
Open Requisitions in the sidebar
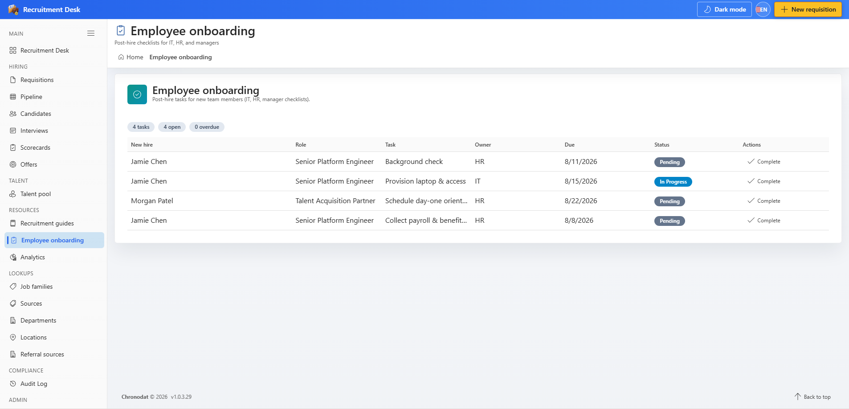(x=54, y=80)
